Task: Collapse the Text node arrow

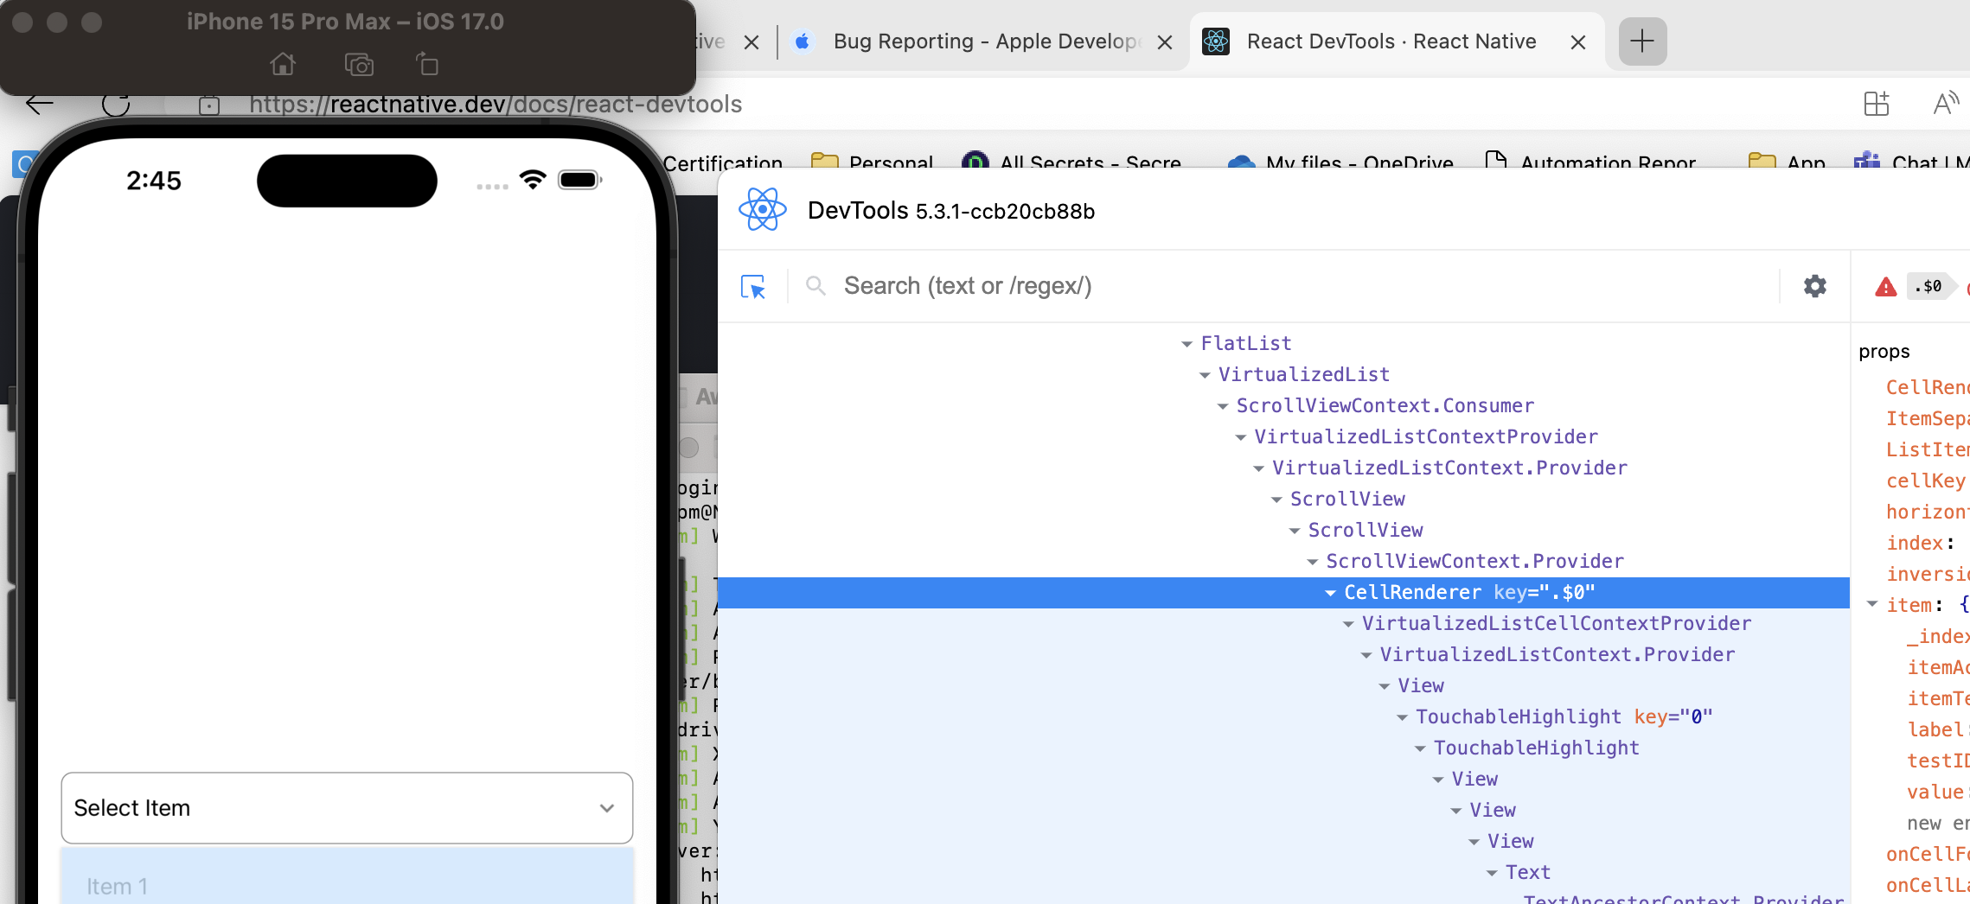Action: click(x=1492, y=873)
